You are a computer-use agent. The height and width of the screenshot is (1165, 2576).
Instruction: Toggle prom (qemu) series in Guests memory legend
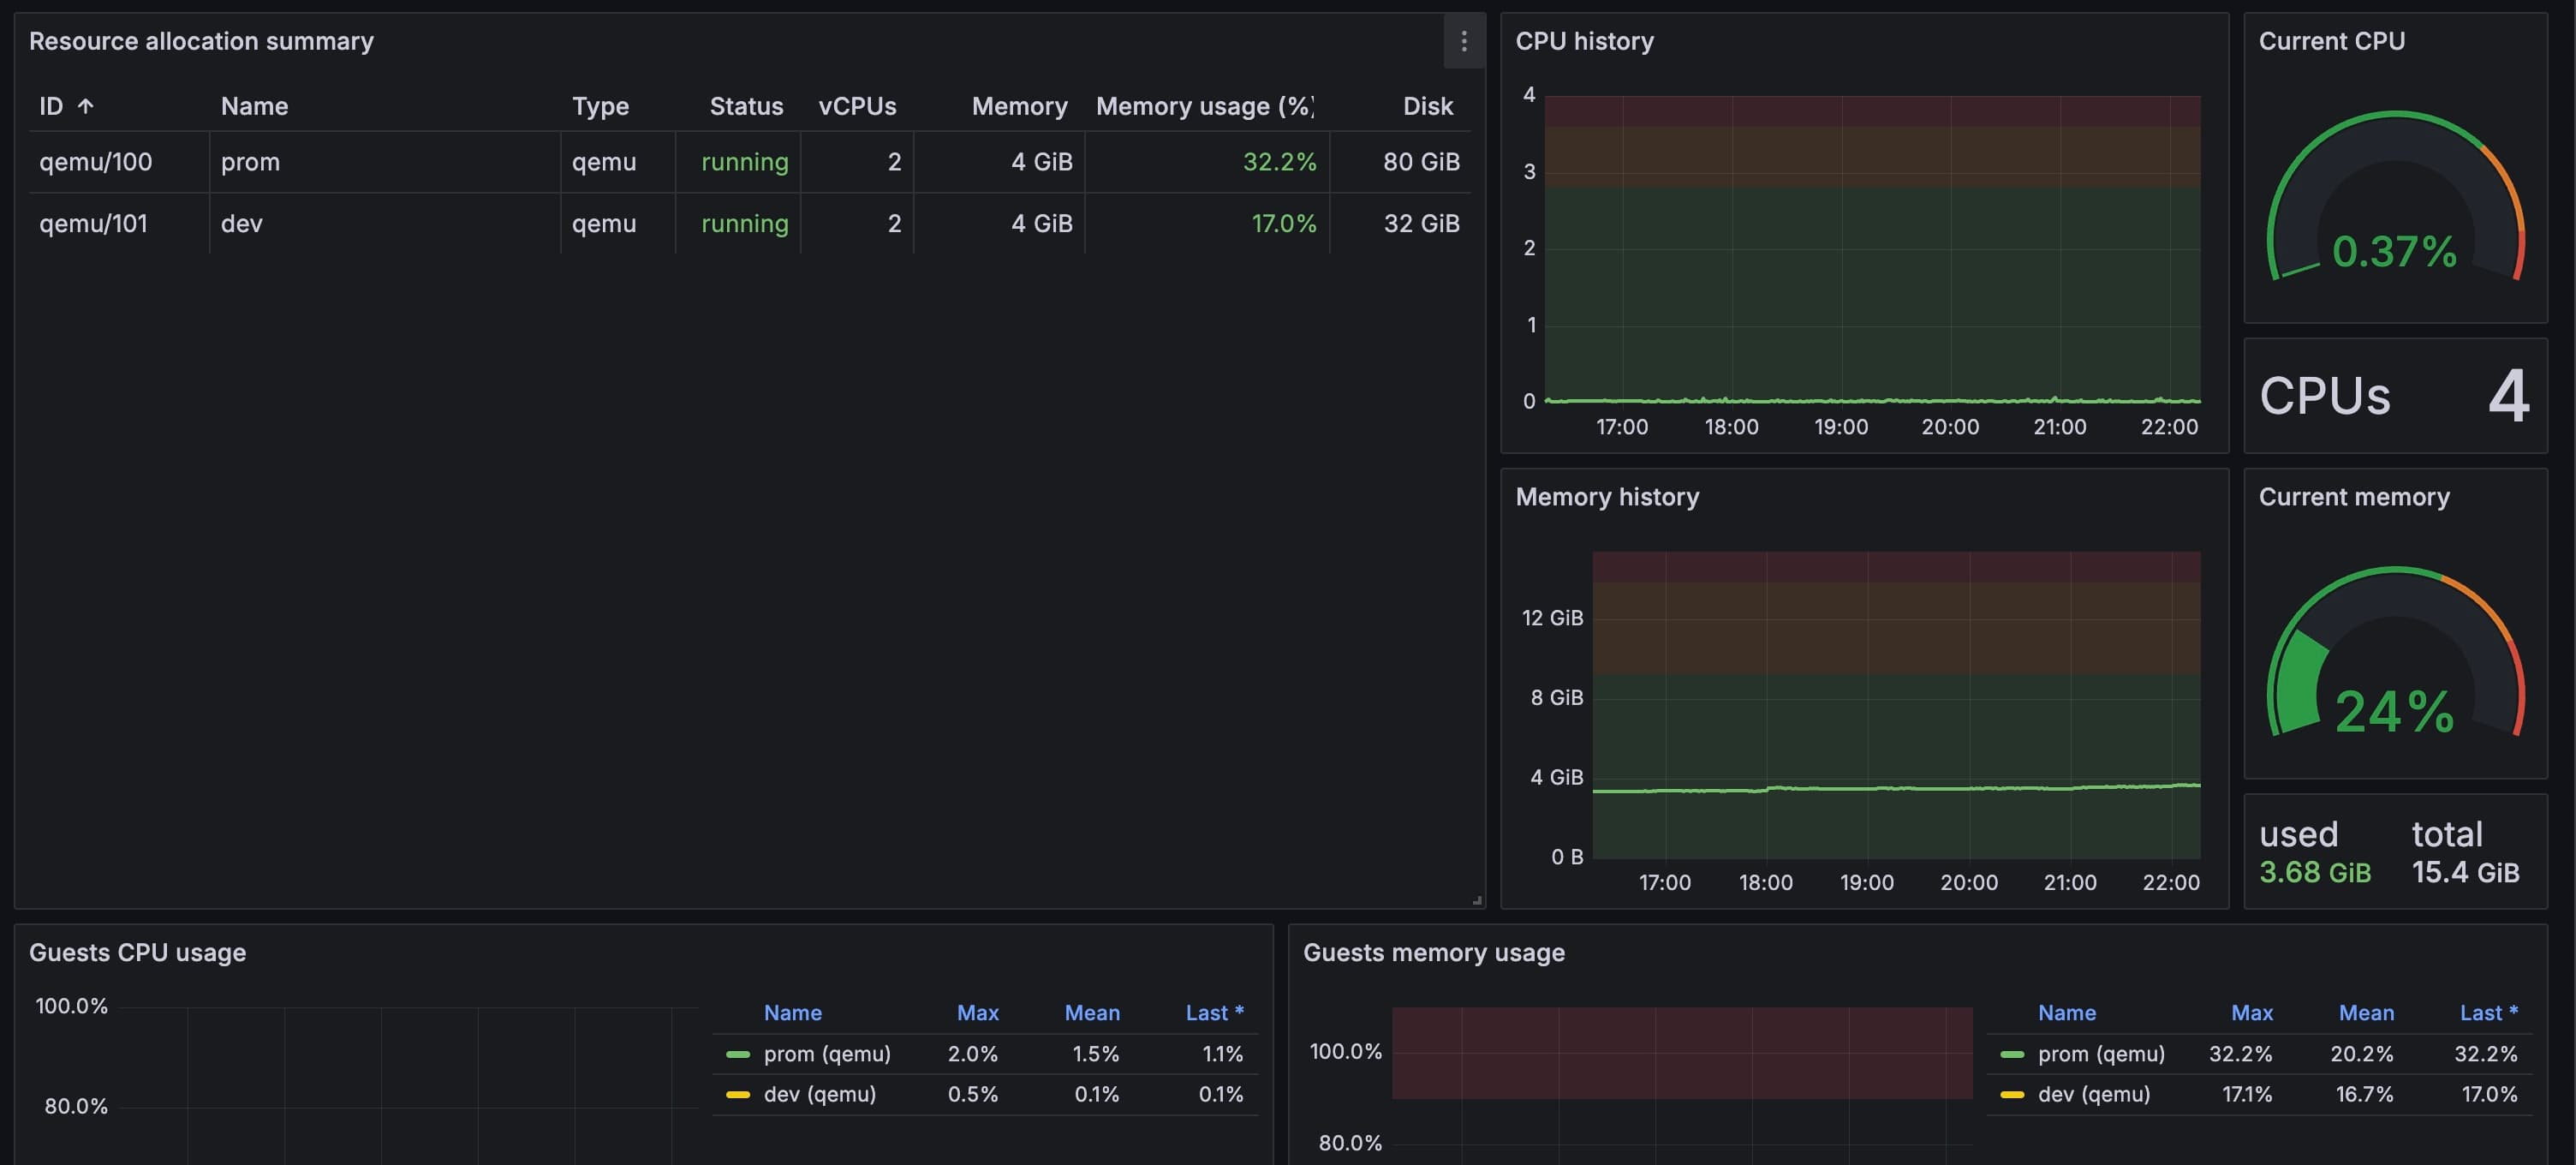(x=2101, y=1054)
